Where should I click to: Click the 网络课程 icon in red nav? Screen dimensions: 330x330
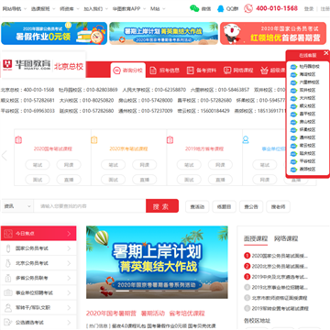coord(227,71)
